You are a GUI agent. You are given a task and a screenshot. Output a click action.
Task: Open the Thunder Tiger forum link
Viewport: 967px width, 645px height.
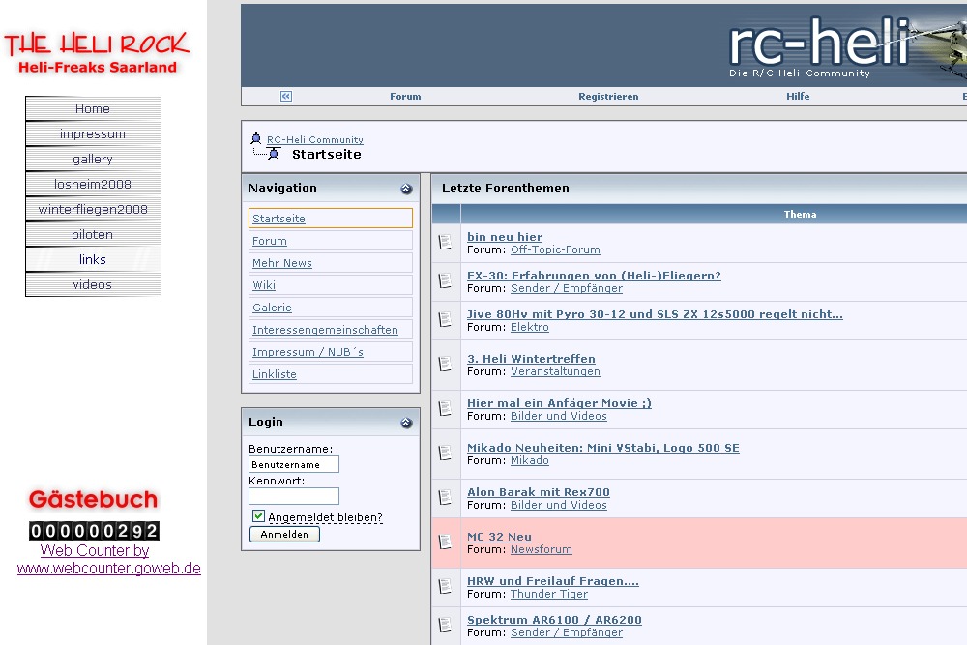(x=549, y=594)
